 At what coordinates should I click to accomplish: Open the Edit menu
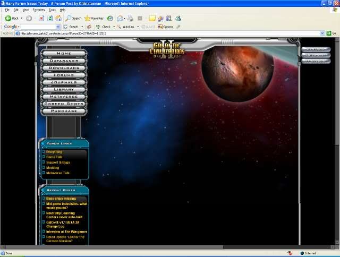(x=16, y=10)
